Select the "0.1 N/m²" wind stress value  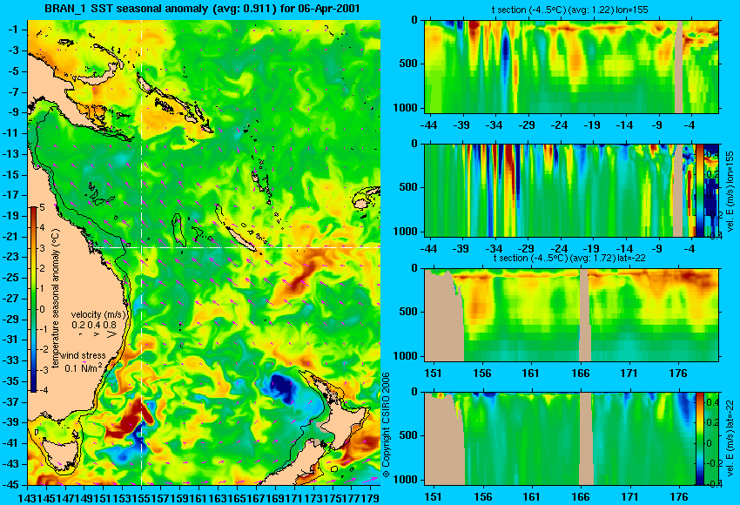(x=84, y=367)
